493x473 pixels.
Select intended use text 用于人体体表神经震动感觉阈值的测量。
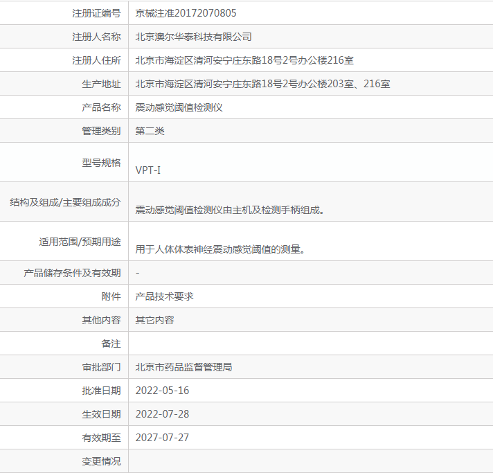219,249
